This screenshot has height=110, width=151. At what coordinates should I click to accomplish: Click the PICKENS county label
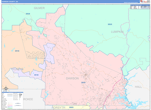tap(17, 69)
